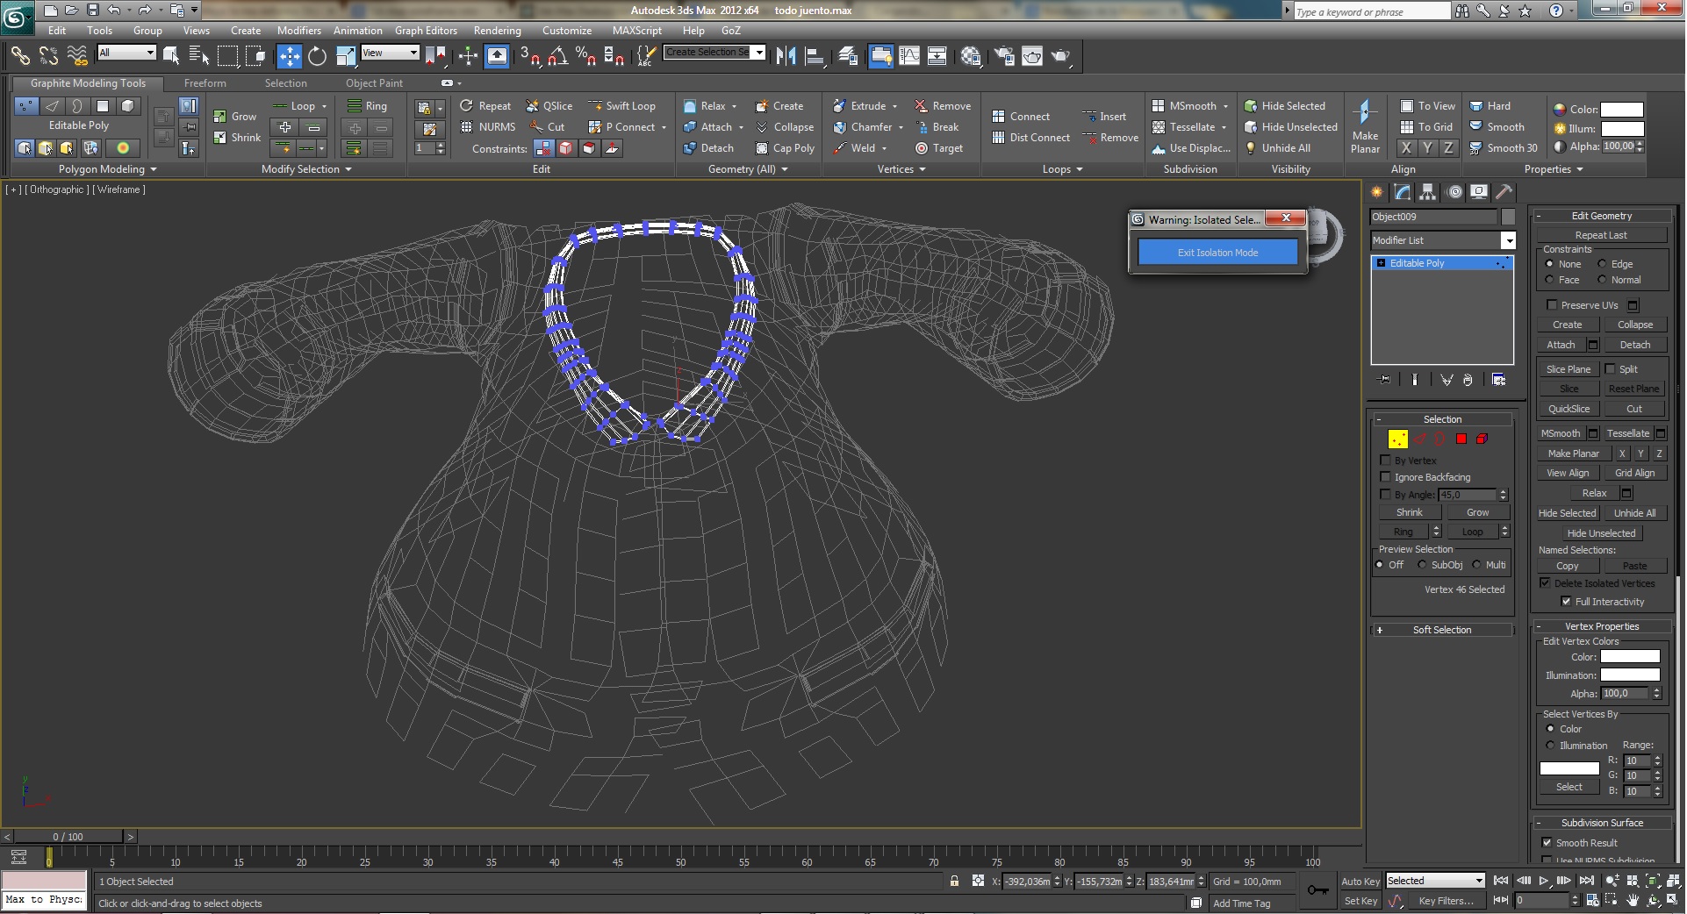This screenshot has height=914, width=1687.
Task: Switch to Element sub-object in Selection rollout
Action: click(x=1482, y=439)
